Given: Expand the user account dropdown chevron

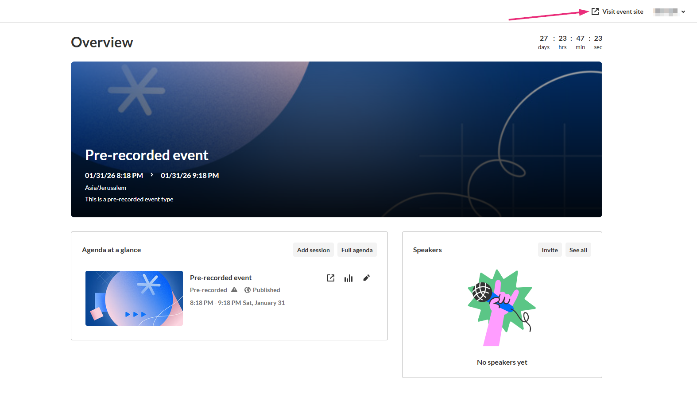Looking at the screenshot, I should pos(683,12).
